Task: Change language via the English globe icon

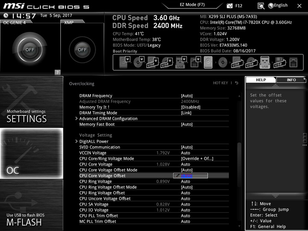Action: [278, 6]
